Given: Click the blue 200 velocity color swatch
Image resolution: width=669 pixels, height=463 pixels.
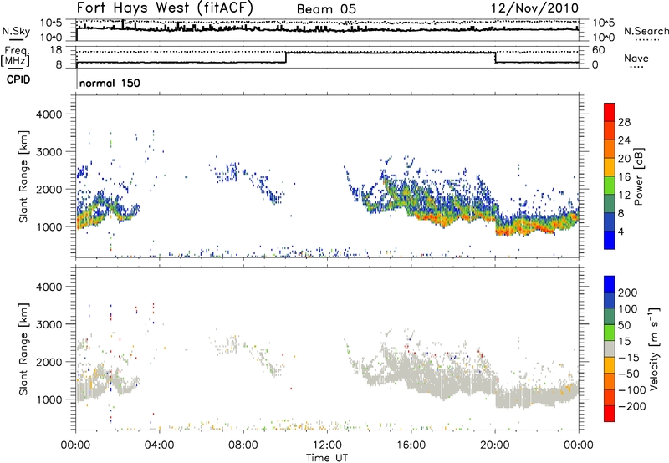Looking at the screenshot, I should coord(610,284).
